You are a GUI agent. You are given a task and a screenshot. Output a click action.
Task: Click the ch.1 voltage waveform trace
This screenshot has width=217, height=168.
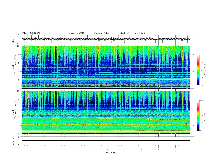coord(105,39)
